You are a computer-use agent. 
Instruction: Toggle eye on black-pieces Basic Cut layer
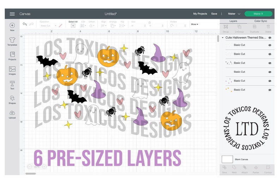point(270,63)
